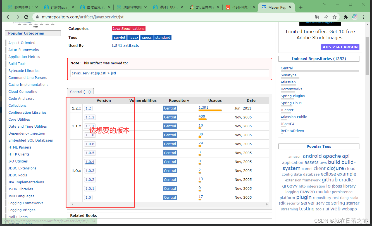Open the Sonatype repository link
Image resolution: width=372 pixels, height=226 pixels.
(x=288, y=75)
